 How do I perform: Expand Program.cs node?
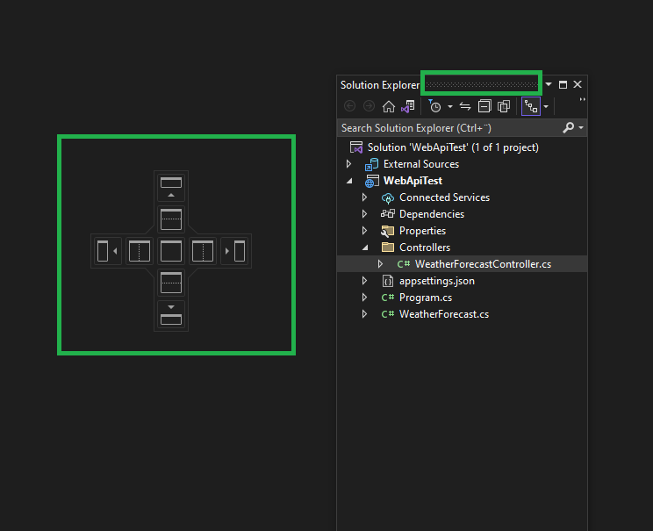[x=365, y=298]
